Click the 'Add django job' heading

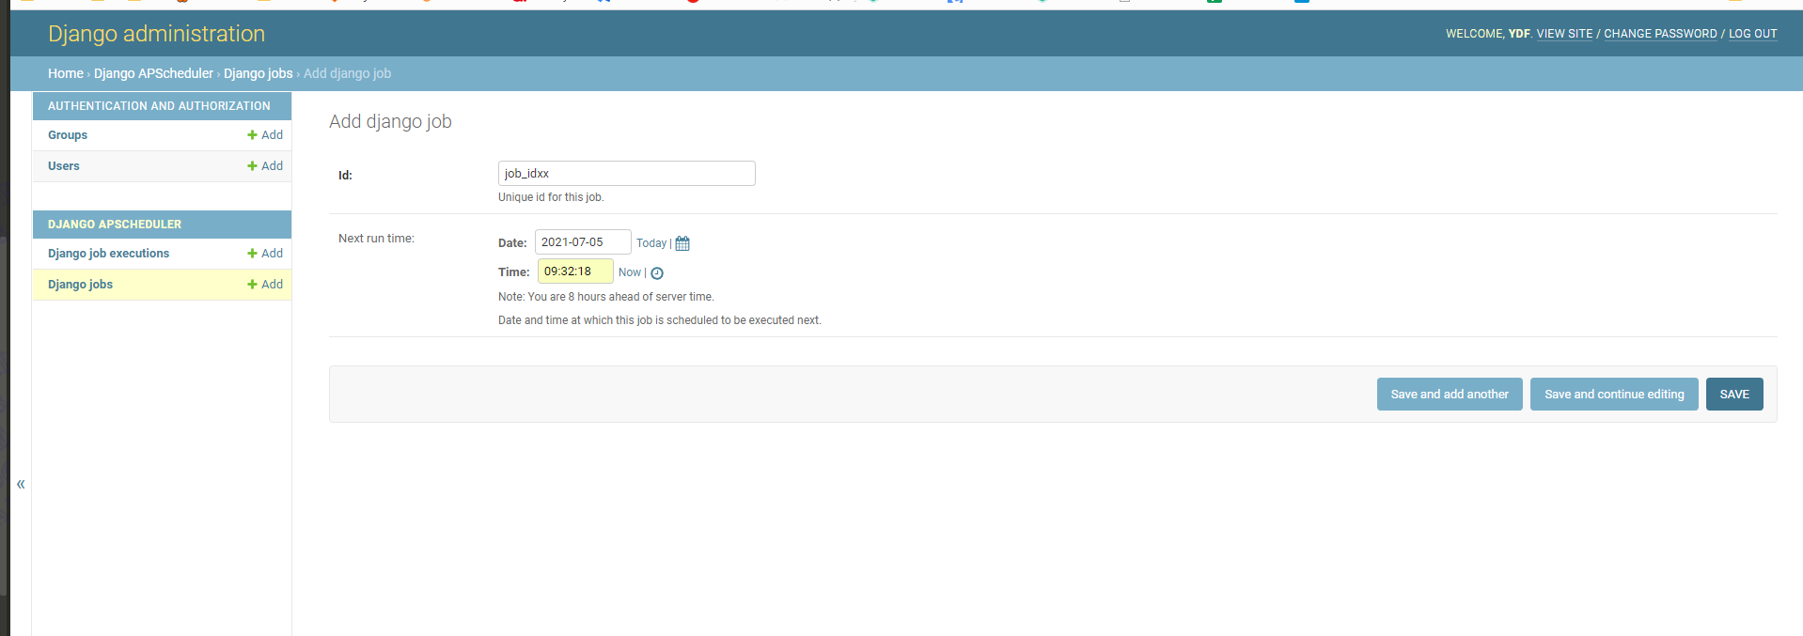(x=390, y=121)
